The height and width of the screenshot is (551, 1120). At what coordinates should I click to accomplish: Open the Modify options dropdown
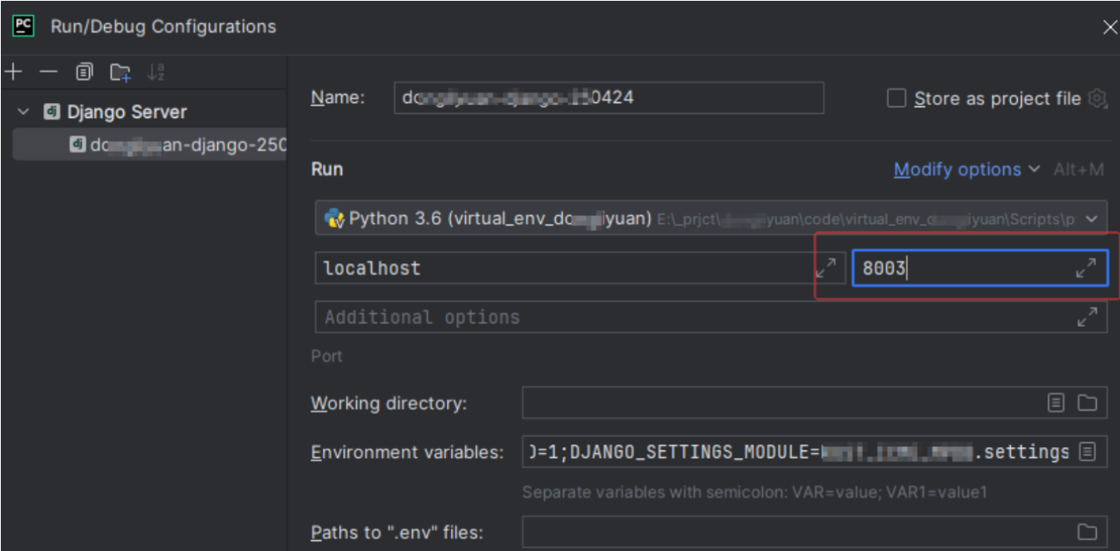(966, 169)
